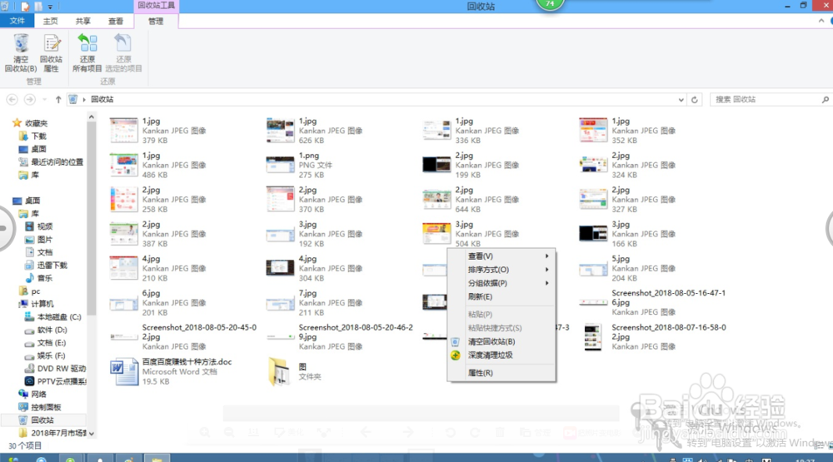Choose 属性(R) in context menu
Viewport: 833px width, 462px height.
(x=501, y=373)
